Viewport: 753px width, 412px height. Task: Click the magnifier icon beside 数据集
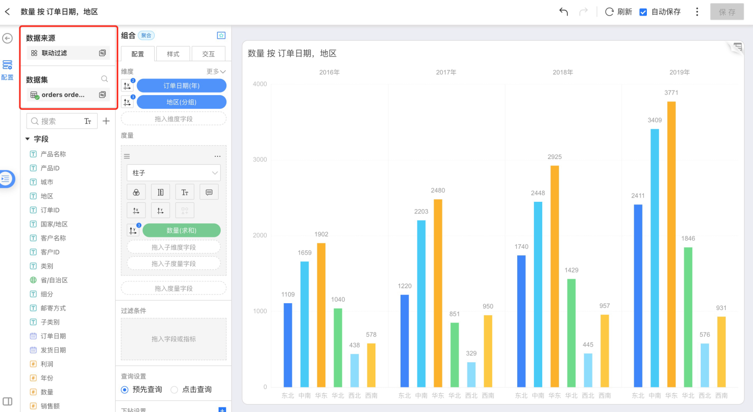(x=105, y=79)
